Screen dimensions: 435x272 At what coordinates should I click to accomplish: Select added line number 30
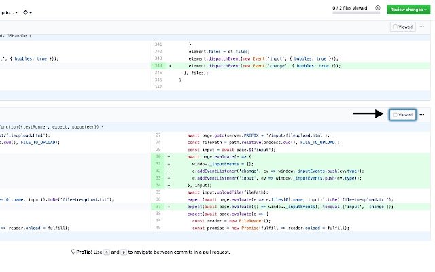pos(158,156)
